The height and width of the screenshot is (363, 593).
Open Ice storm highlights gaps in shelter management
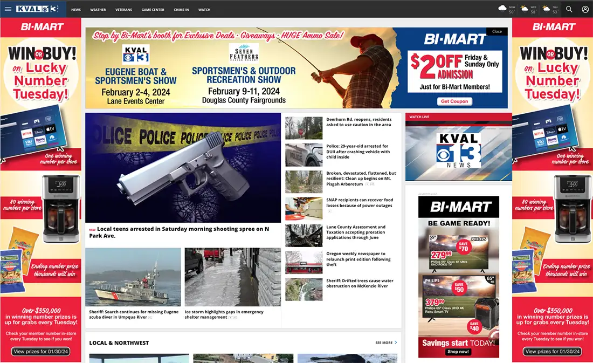tap(224, 314)
